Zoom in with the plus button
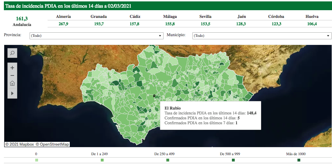 pos(12,67)
